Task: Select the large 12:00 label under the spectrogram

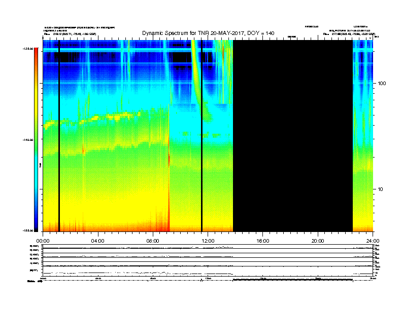Action: pyautogui.click(x=208, y=241)
